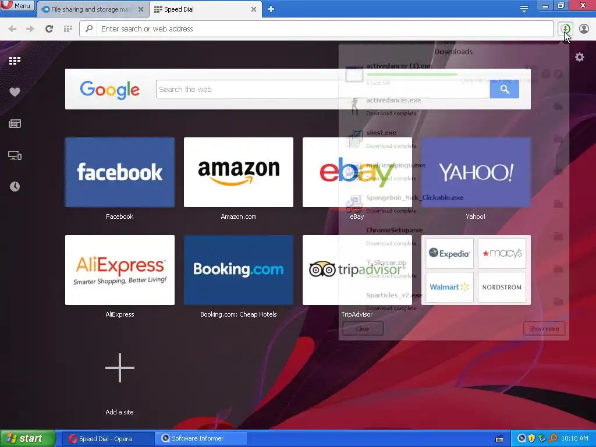Click ChromeSetup.exe in Downloads list
The height and width of the screenshot is (447, 596).
pos(394,230)
